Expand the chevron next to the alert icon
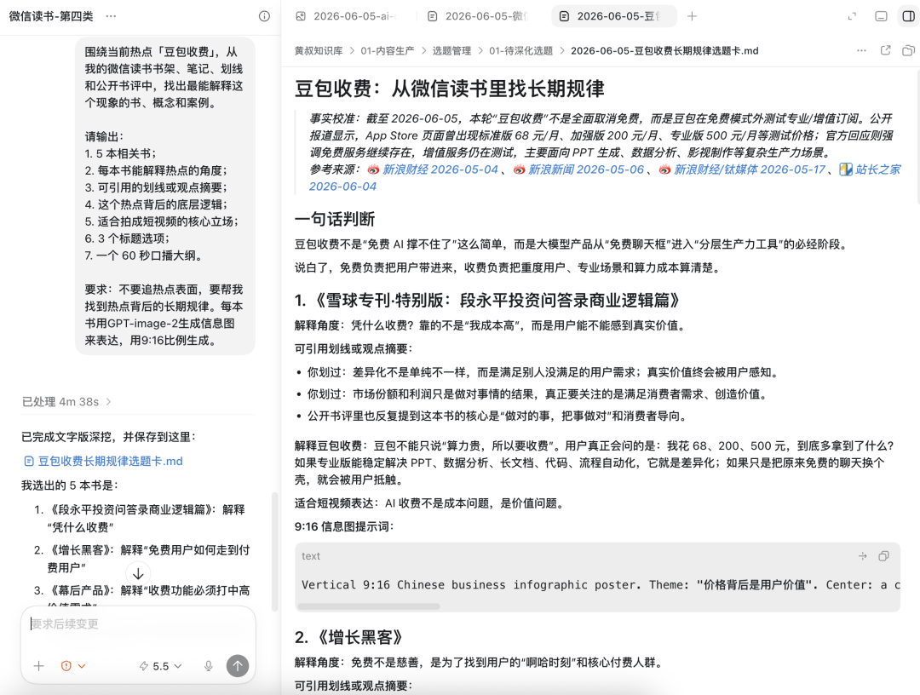 tap(82, 666)
